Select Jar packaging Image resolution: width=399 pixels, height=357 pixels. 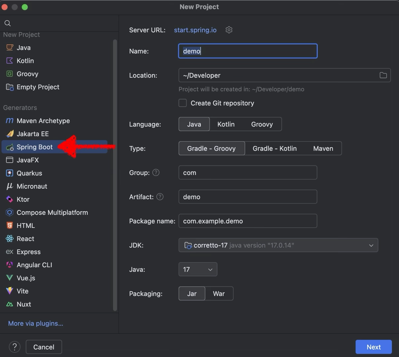point(192,294)
